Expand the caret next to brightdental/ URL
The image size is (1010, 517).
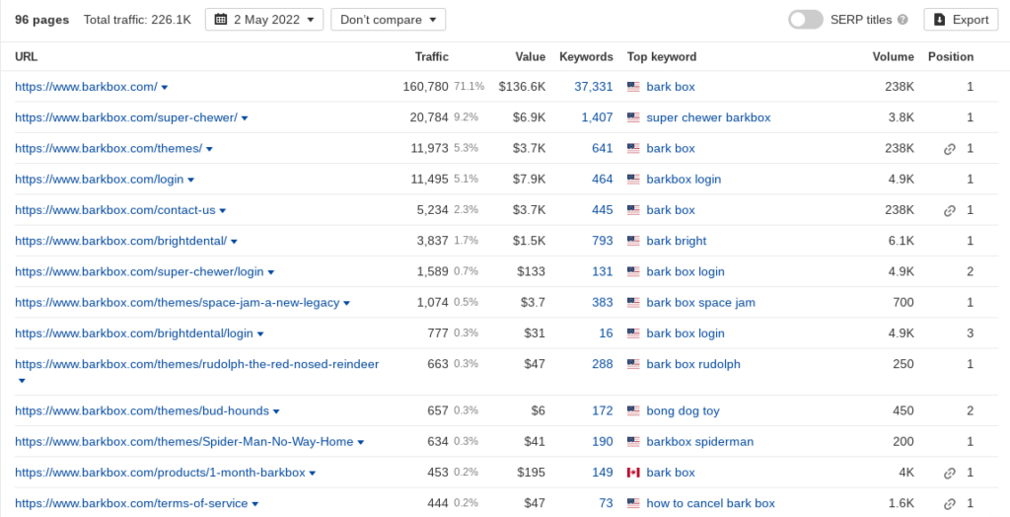click(x=234, y=242)
